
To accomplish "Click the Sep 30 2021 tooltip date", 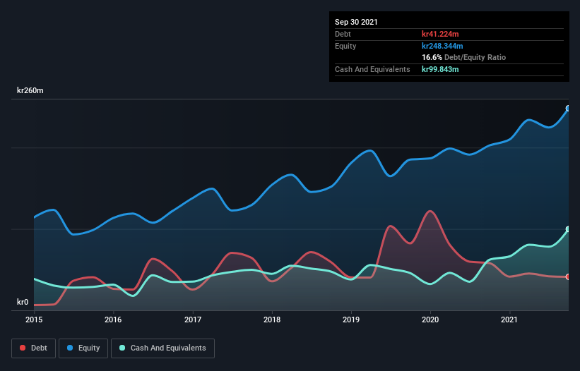I will pos(356,22).
